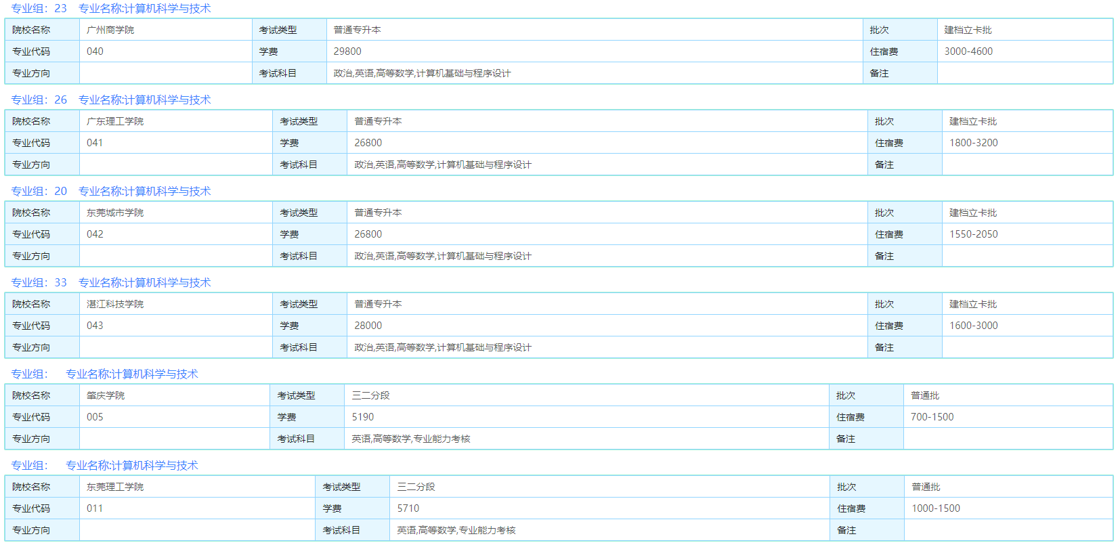1118x547 pixels.
Task: Click exam type 普通专升本 for 湛江科技学院
Action: coord(378,304)
